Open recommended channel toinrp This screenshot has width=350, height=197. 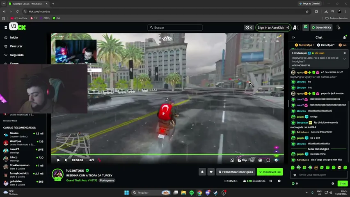[x=23, y=159]
